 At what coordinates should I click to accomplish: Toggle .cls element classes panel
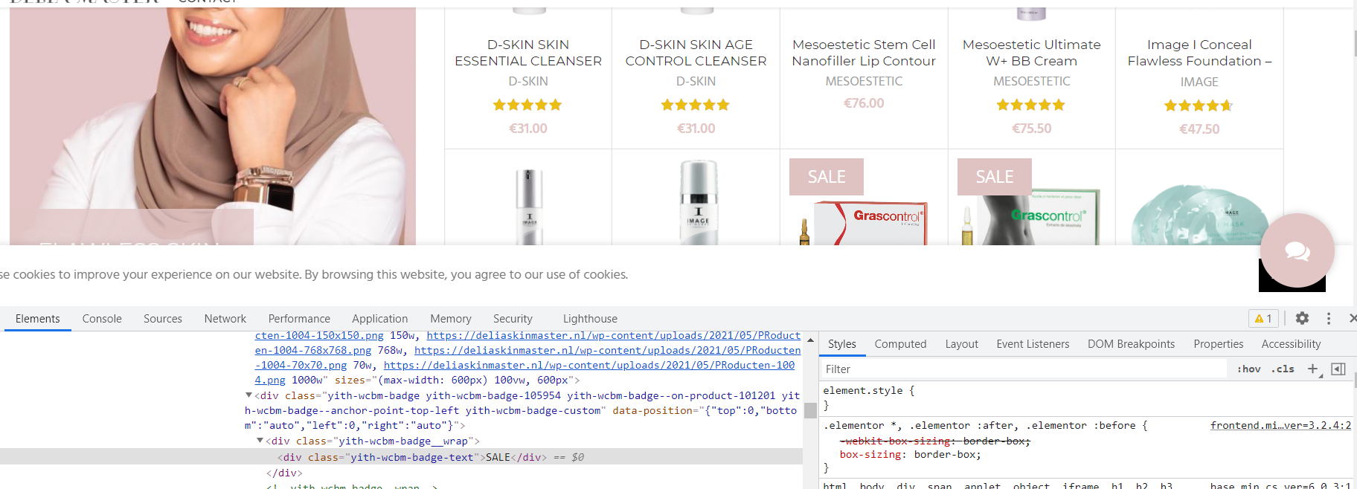[x=1283, y=369]
